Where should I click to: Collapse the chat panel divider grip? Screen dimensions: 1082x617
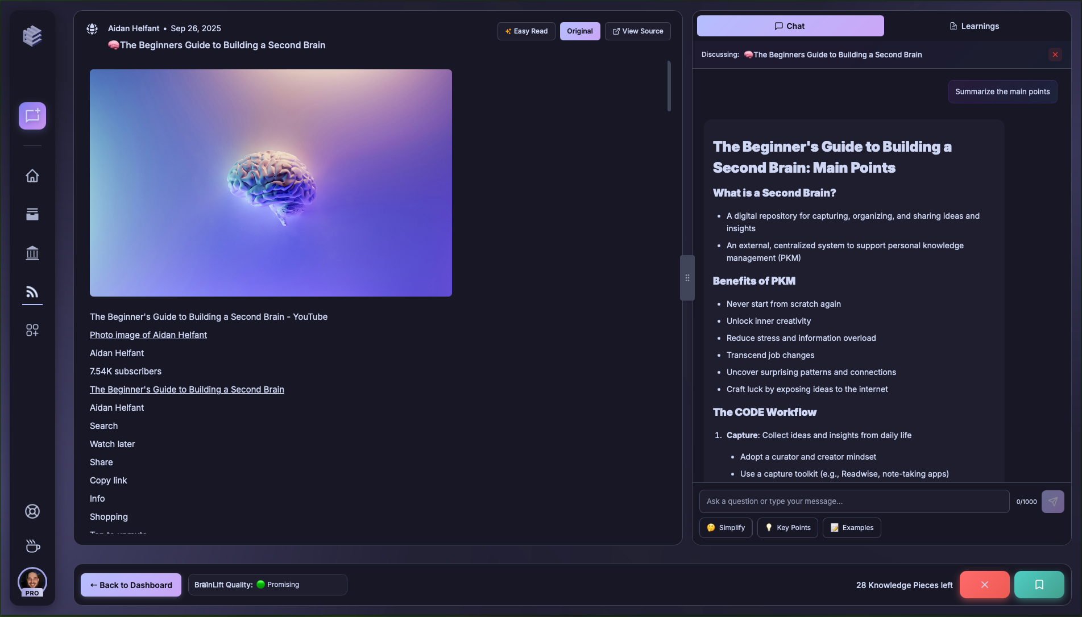coord(687,278)
